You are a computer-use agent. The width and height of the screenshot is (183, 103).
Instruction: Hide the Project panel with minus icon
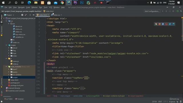(34, 15)
